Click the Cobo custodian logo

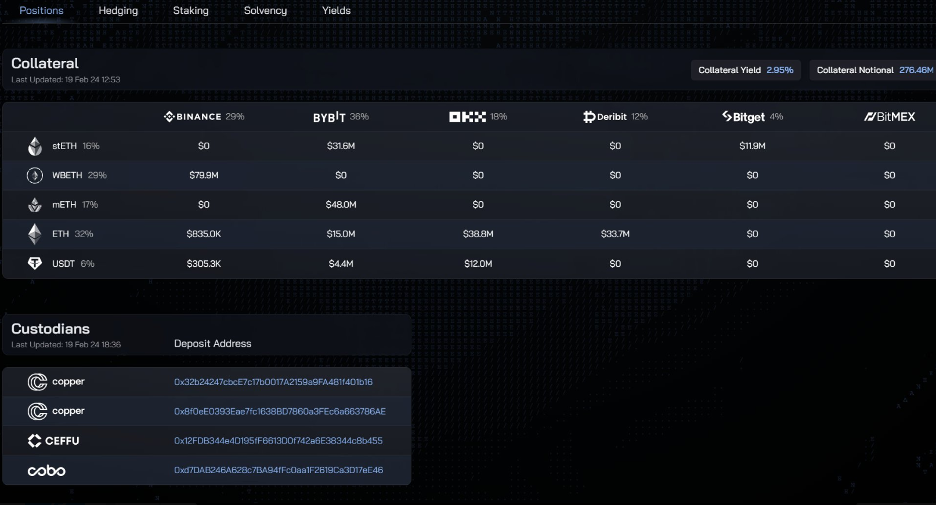pyautogui.click(x=46, y=471)
